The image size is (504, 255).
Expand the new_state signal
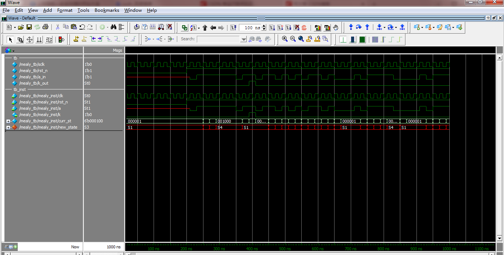pos(8,127)
